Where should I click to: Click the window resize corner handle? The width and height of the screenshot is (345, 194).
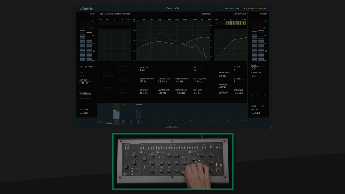point(270,127)
